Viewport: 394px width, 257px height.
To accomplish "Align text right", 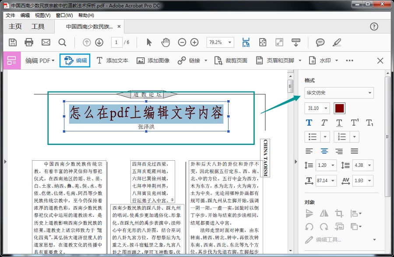I will point(339,151).
